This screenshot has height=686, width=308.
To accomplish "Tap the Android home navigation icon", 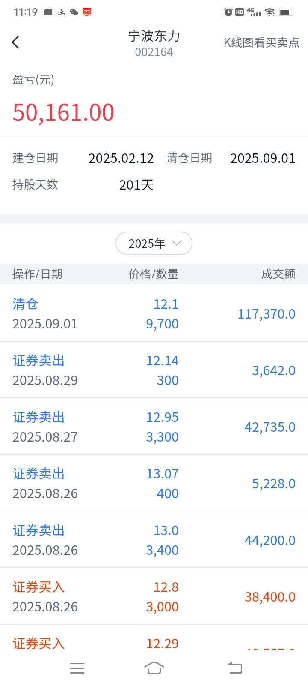I will pyautogui.click(x=154, y=668).
